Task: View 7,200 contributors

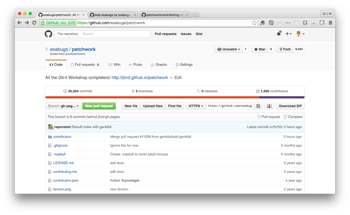Action: pos(272,91)
